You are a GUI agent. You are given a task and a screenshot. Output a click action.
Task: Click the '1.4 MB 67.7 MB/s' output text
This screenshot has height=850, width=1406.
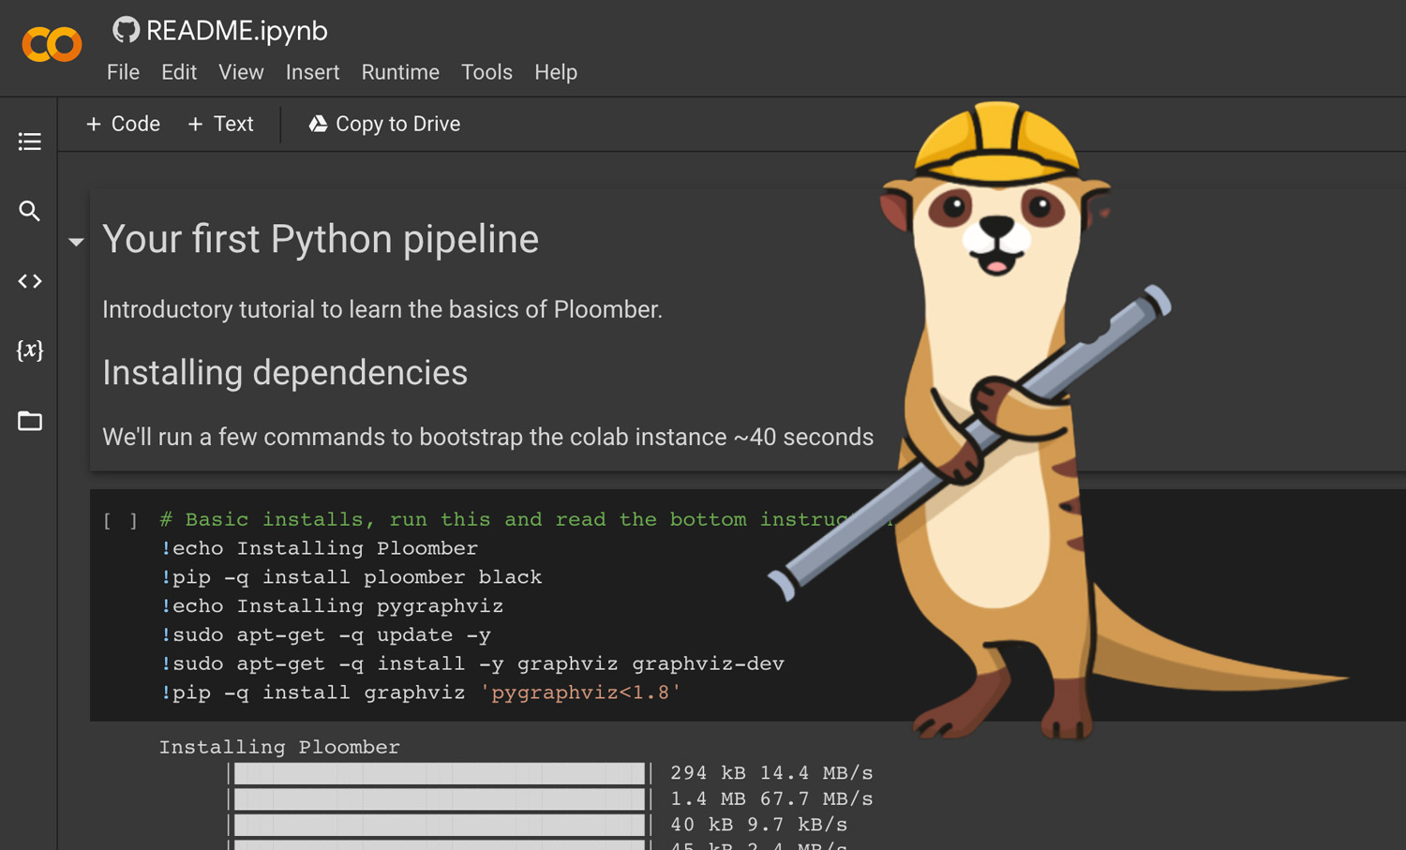point(771,799)
